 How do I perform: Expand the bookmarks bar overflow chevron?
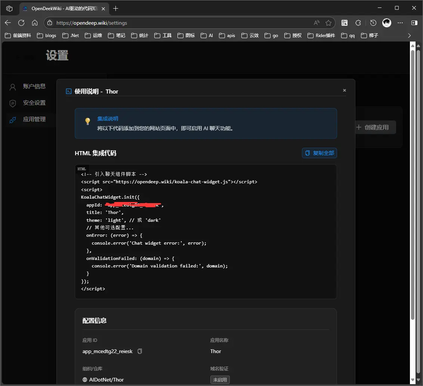tap(409, 36)
